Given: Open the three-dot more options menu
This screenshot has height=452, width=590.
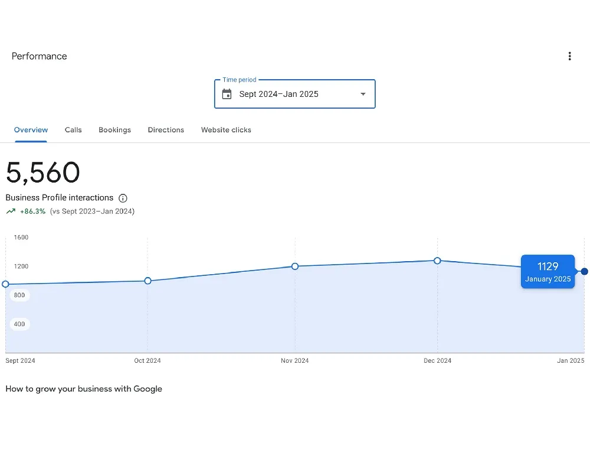Looking at the screenshot, I should click(x=569, y=56).
